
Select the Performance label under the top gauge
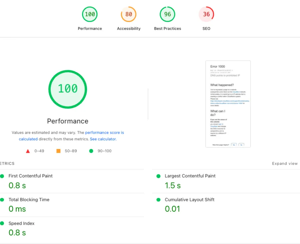tap(90, 29)
